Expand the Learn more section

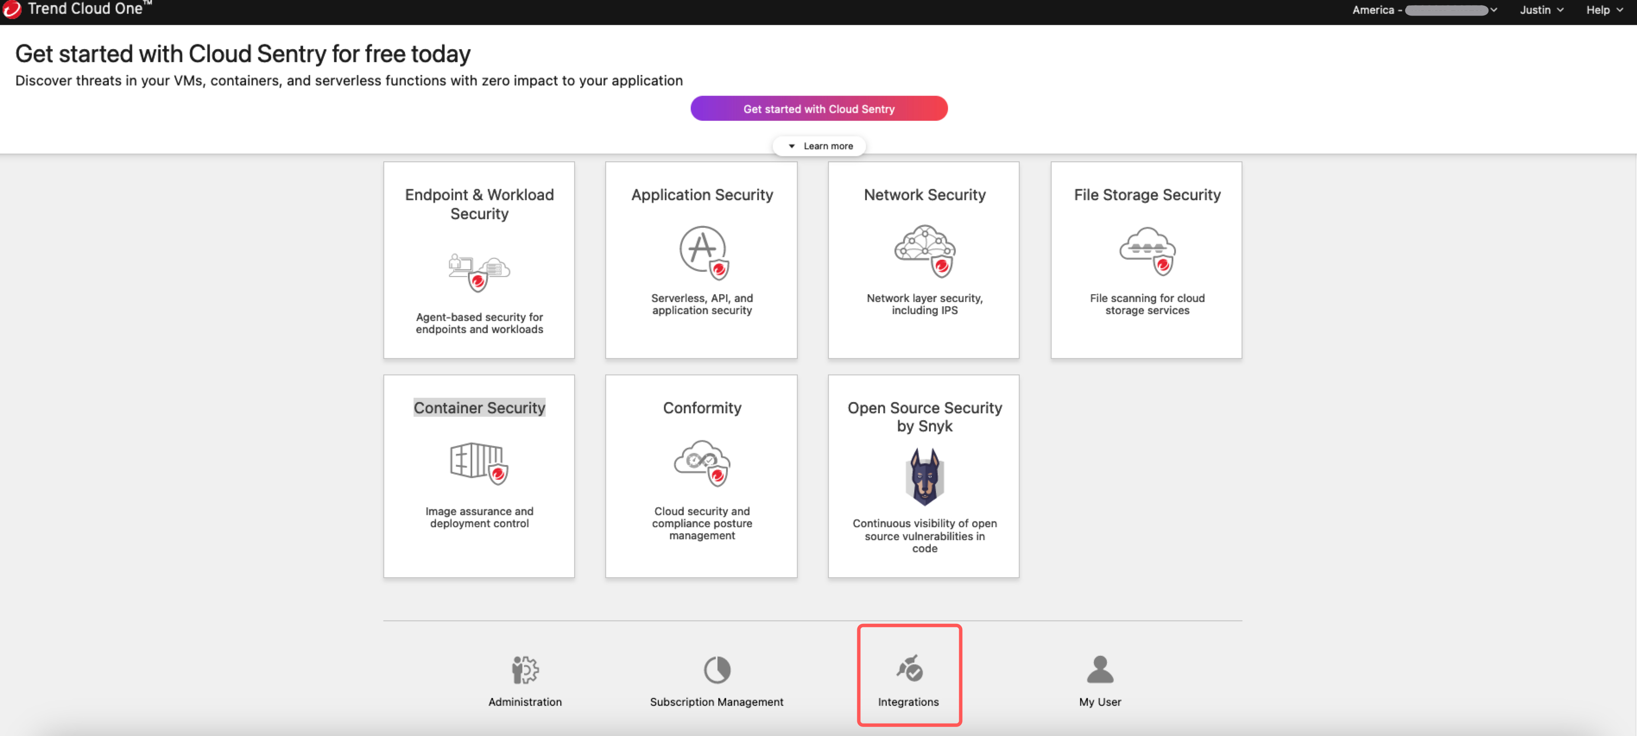[819, 146]
